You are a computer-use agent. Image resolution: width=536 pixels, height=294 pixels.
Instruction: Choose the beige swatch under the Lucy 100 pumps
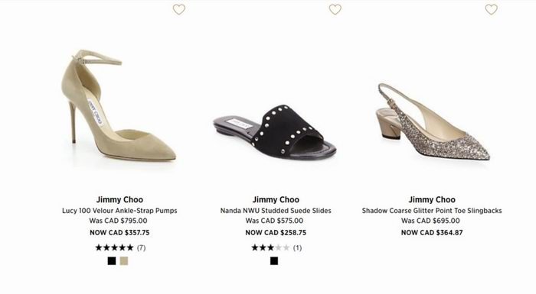click(124, 261)
